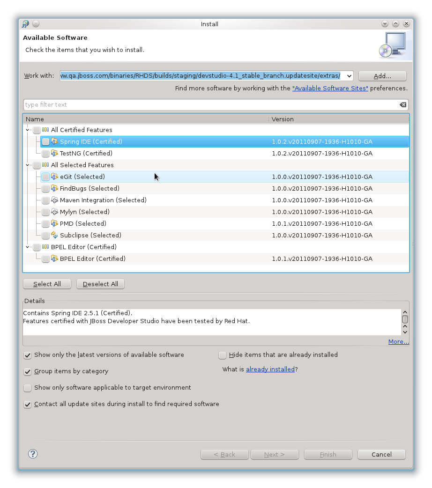Open the Available Software Sites link
This screenshot has width=432, height=488.
pyautogui.click(x=330, y=89)
